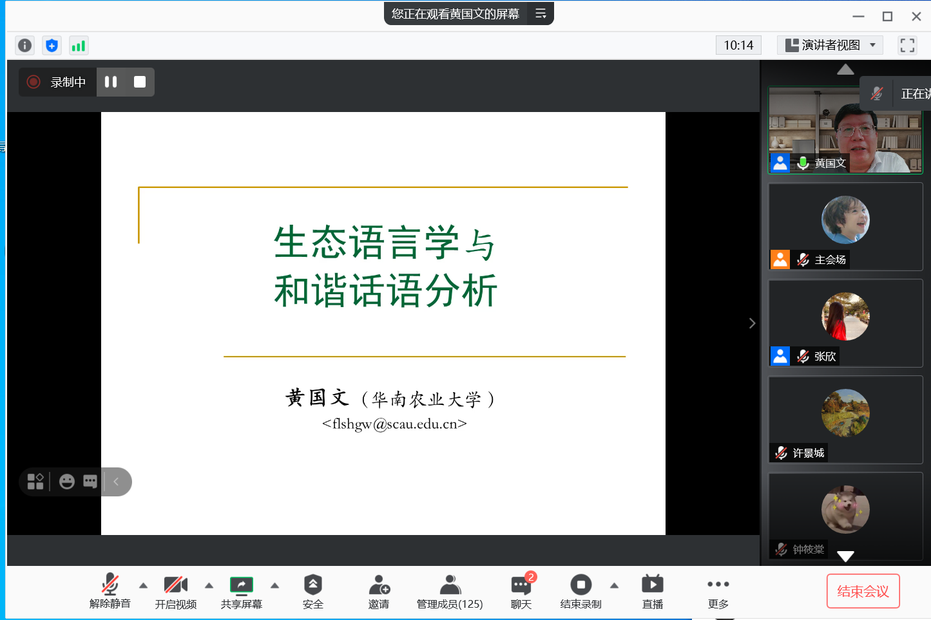Image resolution: width=931 pixels, height=620 pixels.
Task: Turn on camera with 开启视频
Action: tap(175, 591)
